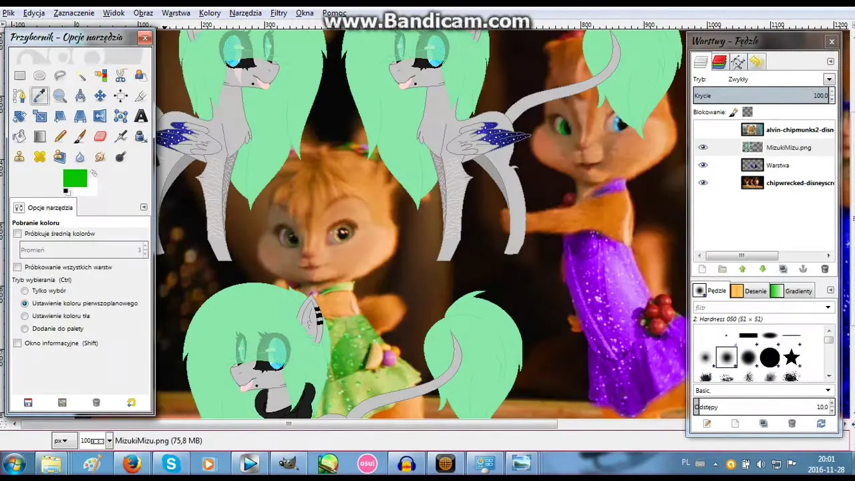Image resolution: width=855 pixels, height=481 pixels.
Task: Select 'Ustawienie koloru tła' radio option
Action: pos(25,316)
